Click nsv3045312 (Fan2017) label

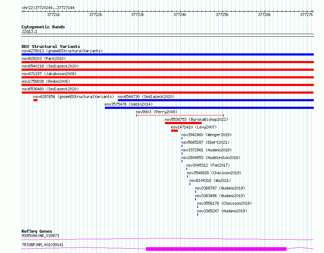coord(208,165)
